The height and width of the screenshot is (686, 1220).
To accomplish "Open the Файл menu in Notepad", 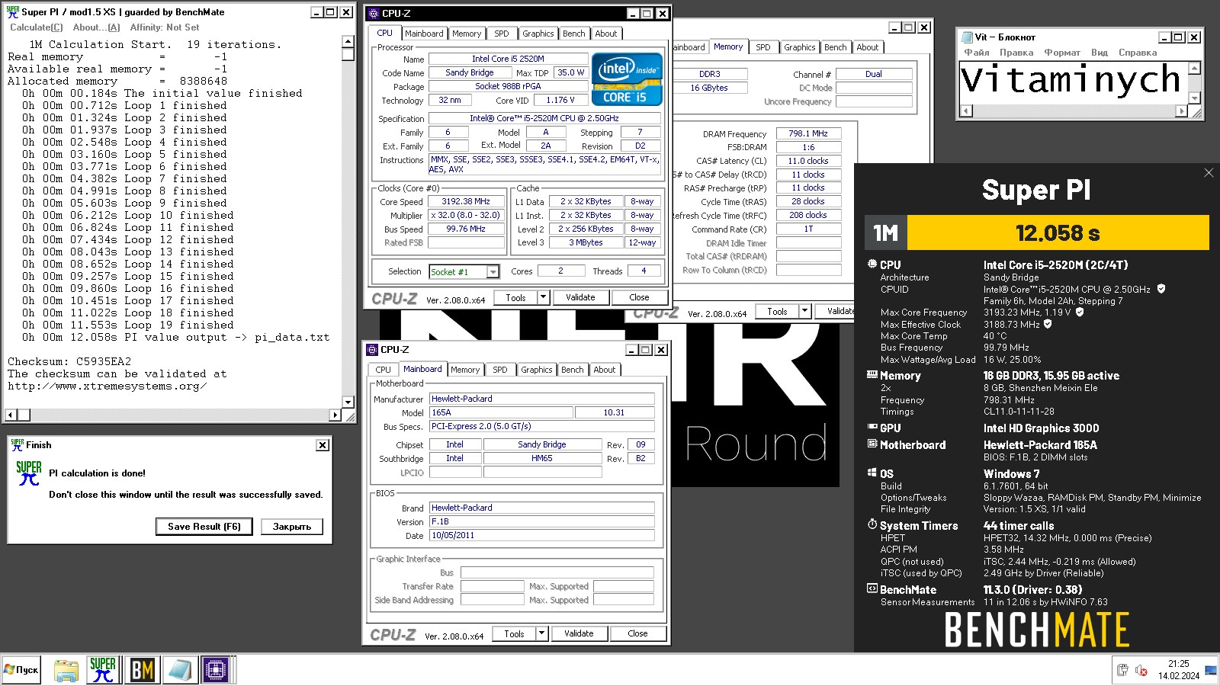I will 977,53.
